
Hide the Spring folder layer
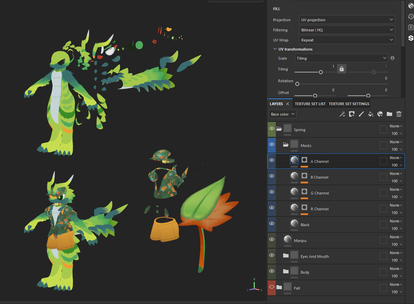click(272, 128)
